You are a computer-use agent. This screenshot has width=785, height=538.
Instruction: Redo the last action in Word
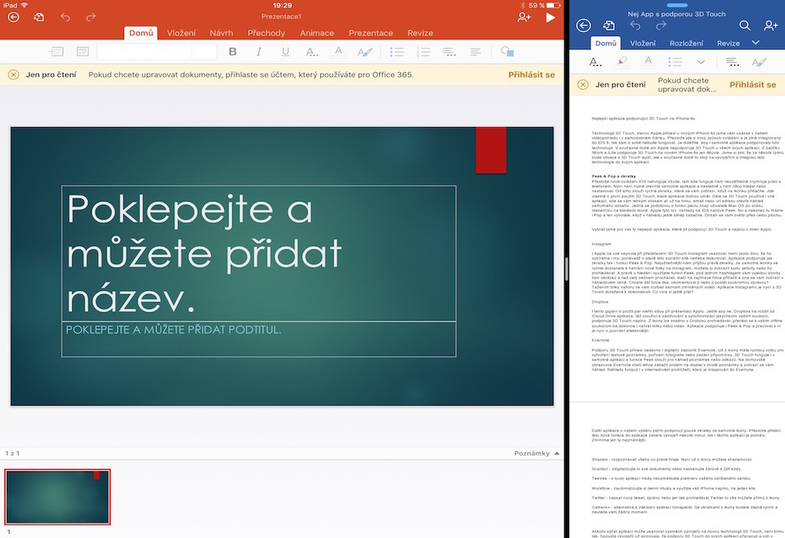click(662, 25)
